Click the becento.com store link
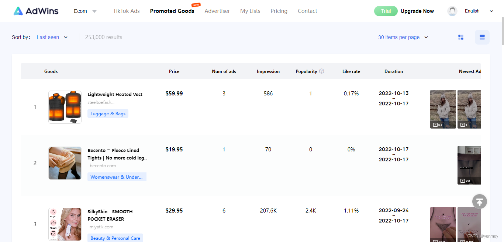The height and width of the screenshot is (242, 504). coord(103,166)
